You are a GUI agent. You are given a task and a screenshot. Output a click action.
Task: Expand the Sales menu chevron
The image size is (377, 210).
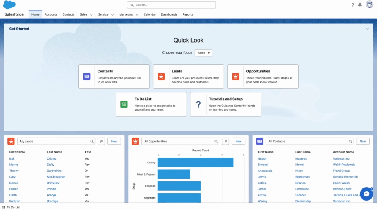[x=91, y=15]
